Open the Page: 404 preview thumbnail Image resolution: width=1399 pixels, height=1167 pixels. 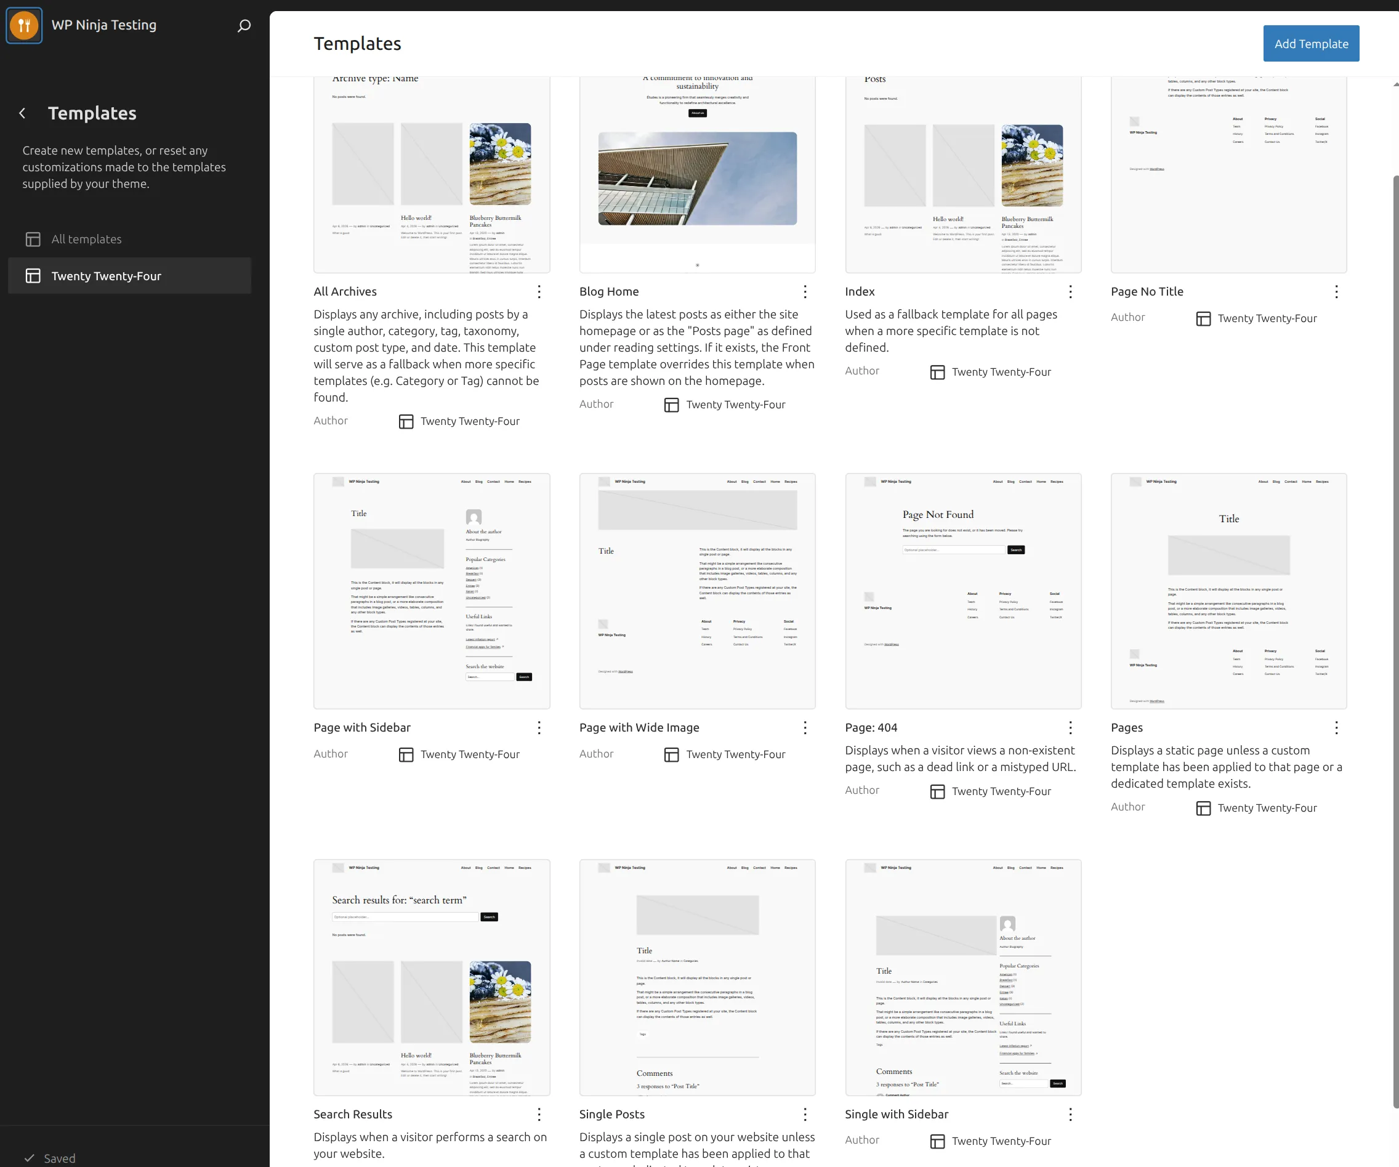[962, 591]
